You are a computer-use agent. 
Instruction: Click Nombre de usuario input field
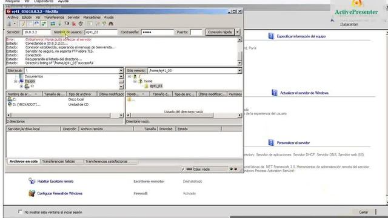pyautogui.click(x=101, y=32)
